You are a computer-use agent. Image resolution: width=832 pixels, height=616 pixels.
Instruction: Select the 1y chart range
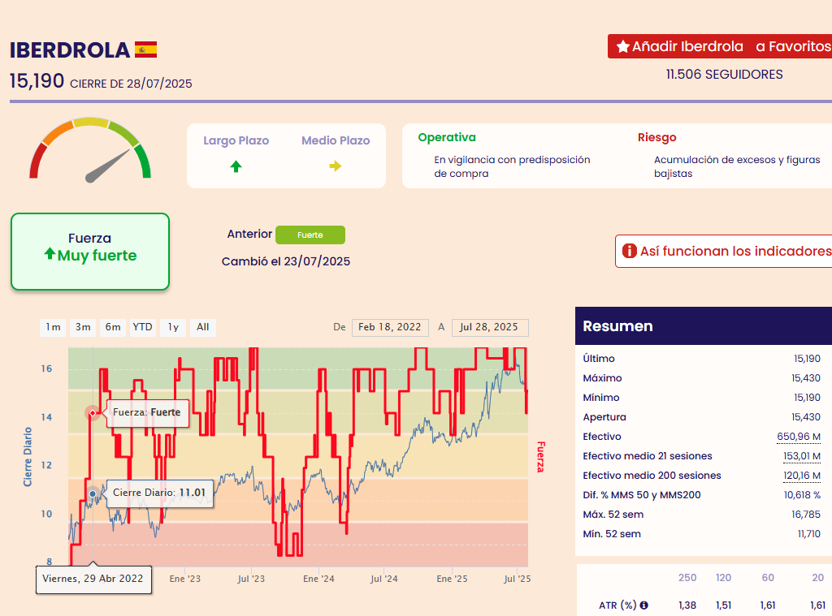173,327
